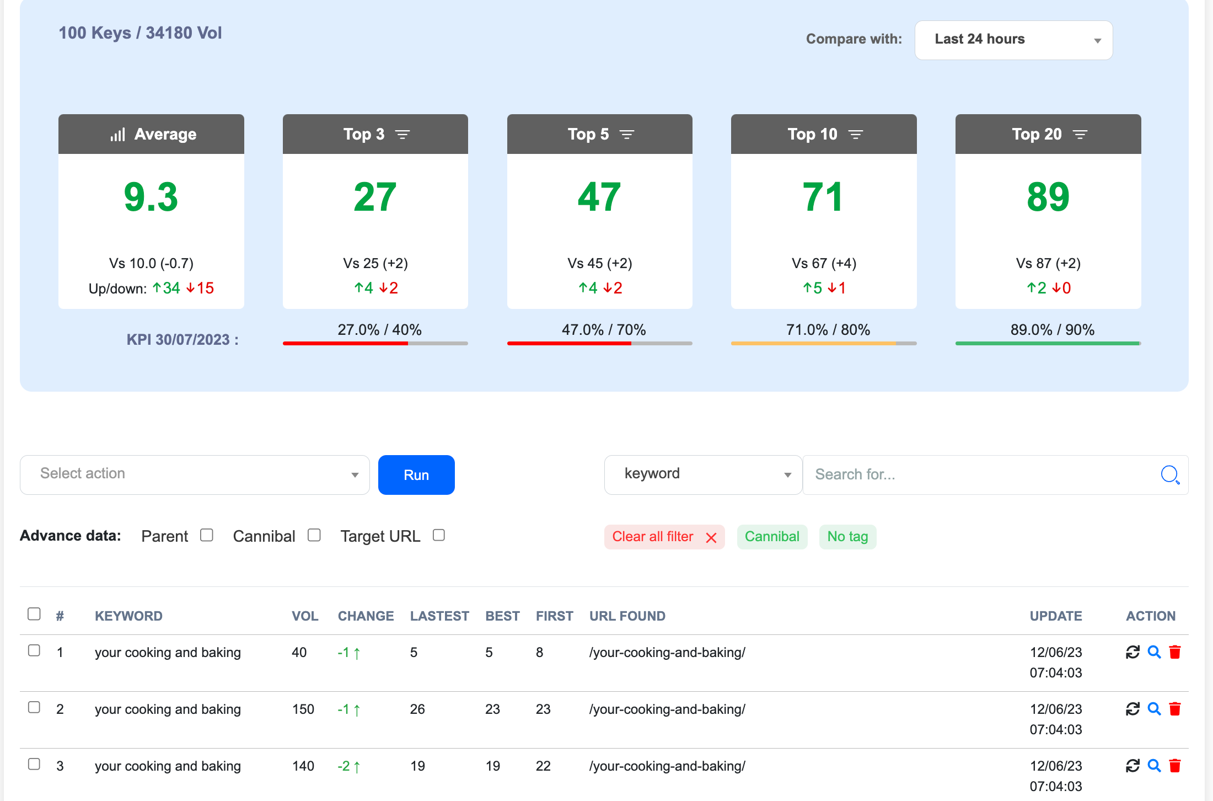Screen dimensions: 1213x801
Task: Inspect keyword row 3 with magnifier icon
Action: [x=1154, y=766]
